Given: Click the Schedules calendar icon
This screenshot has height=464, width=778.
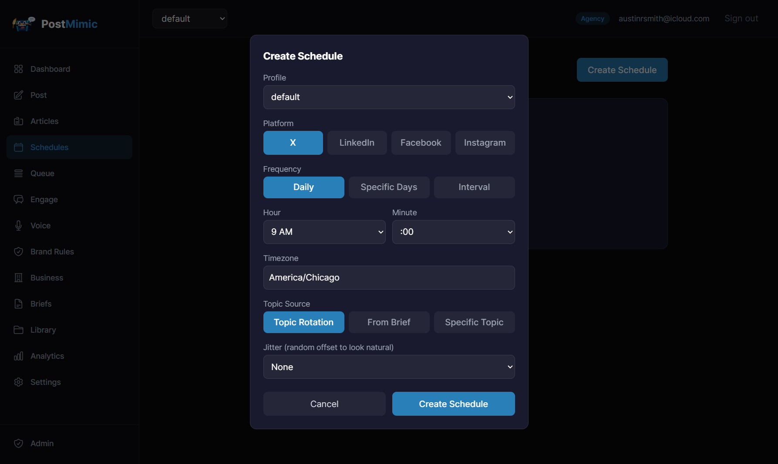Looking at the screenshot, I should click(x=18, y=147).
